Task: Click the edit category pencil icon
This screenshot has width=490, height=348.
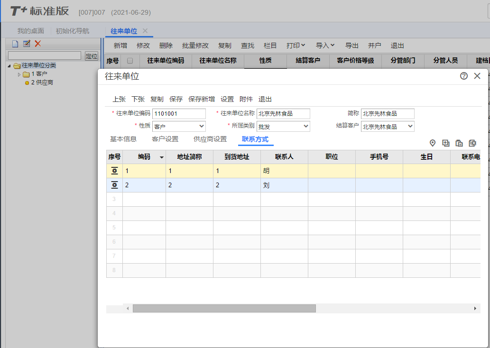Action: [27, 44]
